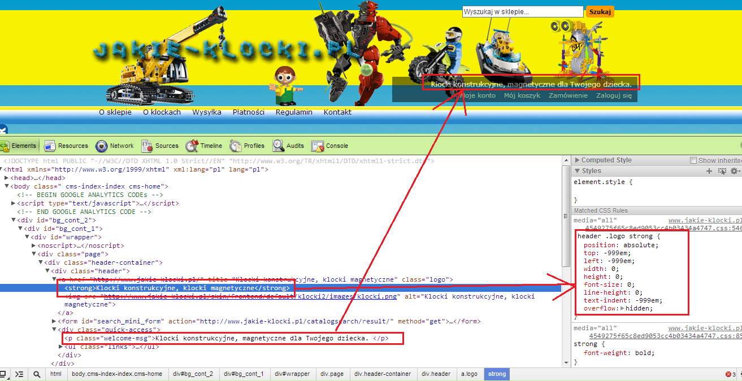This screenshot has height=381, width=742.
Task: Open the Sources panel icon
Action: (x=147, y=146)
